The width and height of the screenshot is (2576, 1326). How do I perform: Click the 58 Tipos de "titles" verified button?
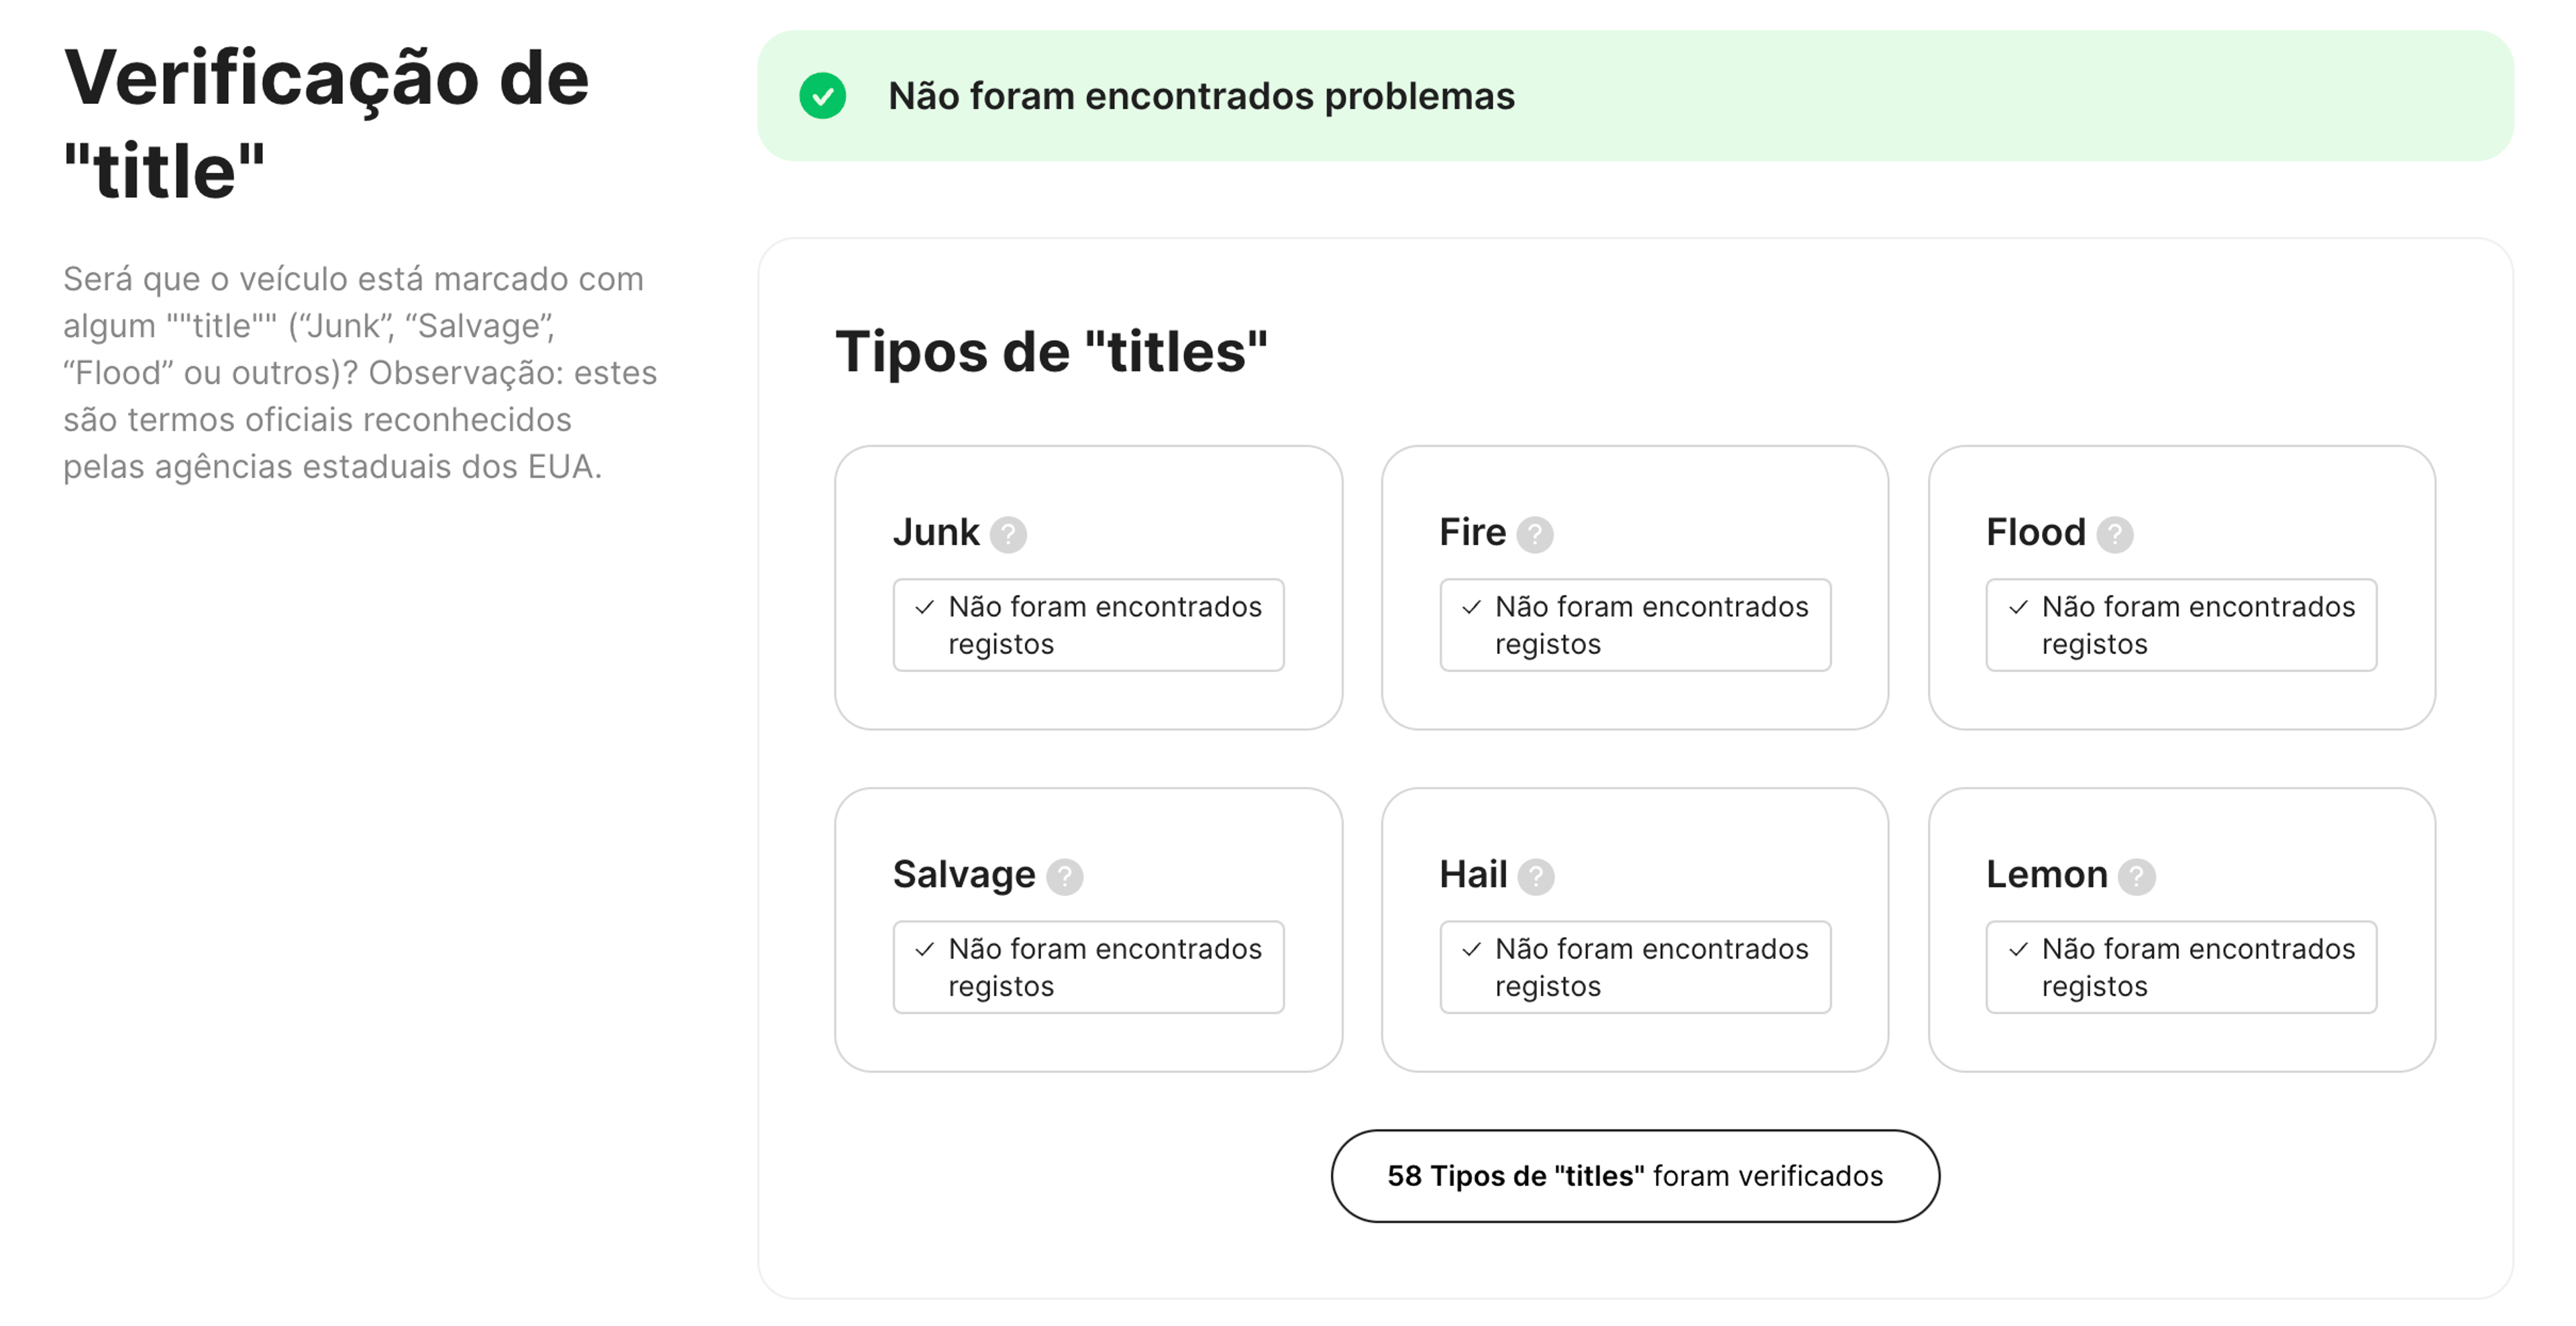point(1635,1176)
